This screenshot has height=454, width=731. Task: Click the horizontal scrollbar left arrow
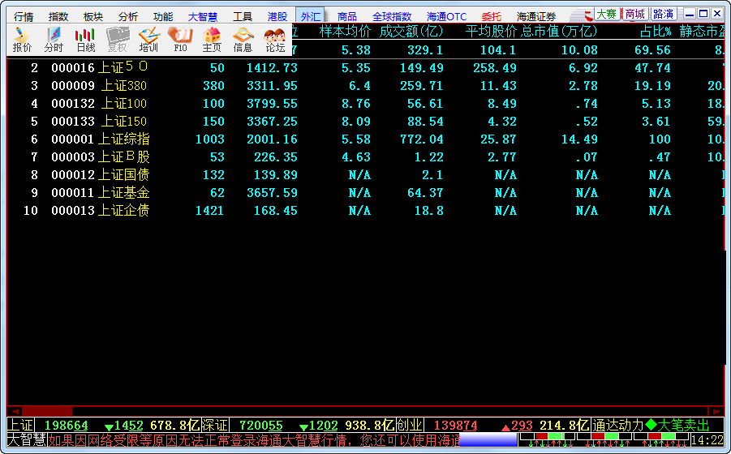(13, 411)
